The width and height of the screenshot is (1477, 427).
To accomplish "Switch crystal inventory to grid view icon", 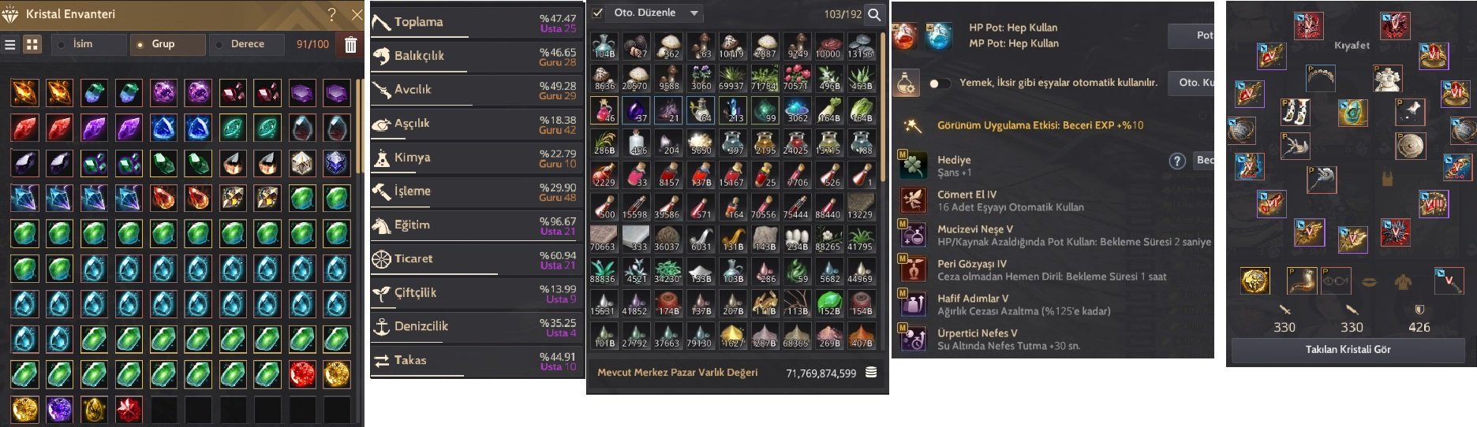I will point(32,45).
